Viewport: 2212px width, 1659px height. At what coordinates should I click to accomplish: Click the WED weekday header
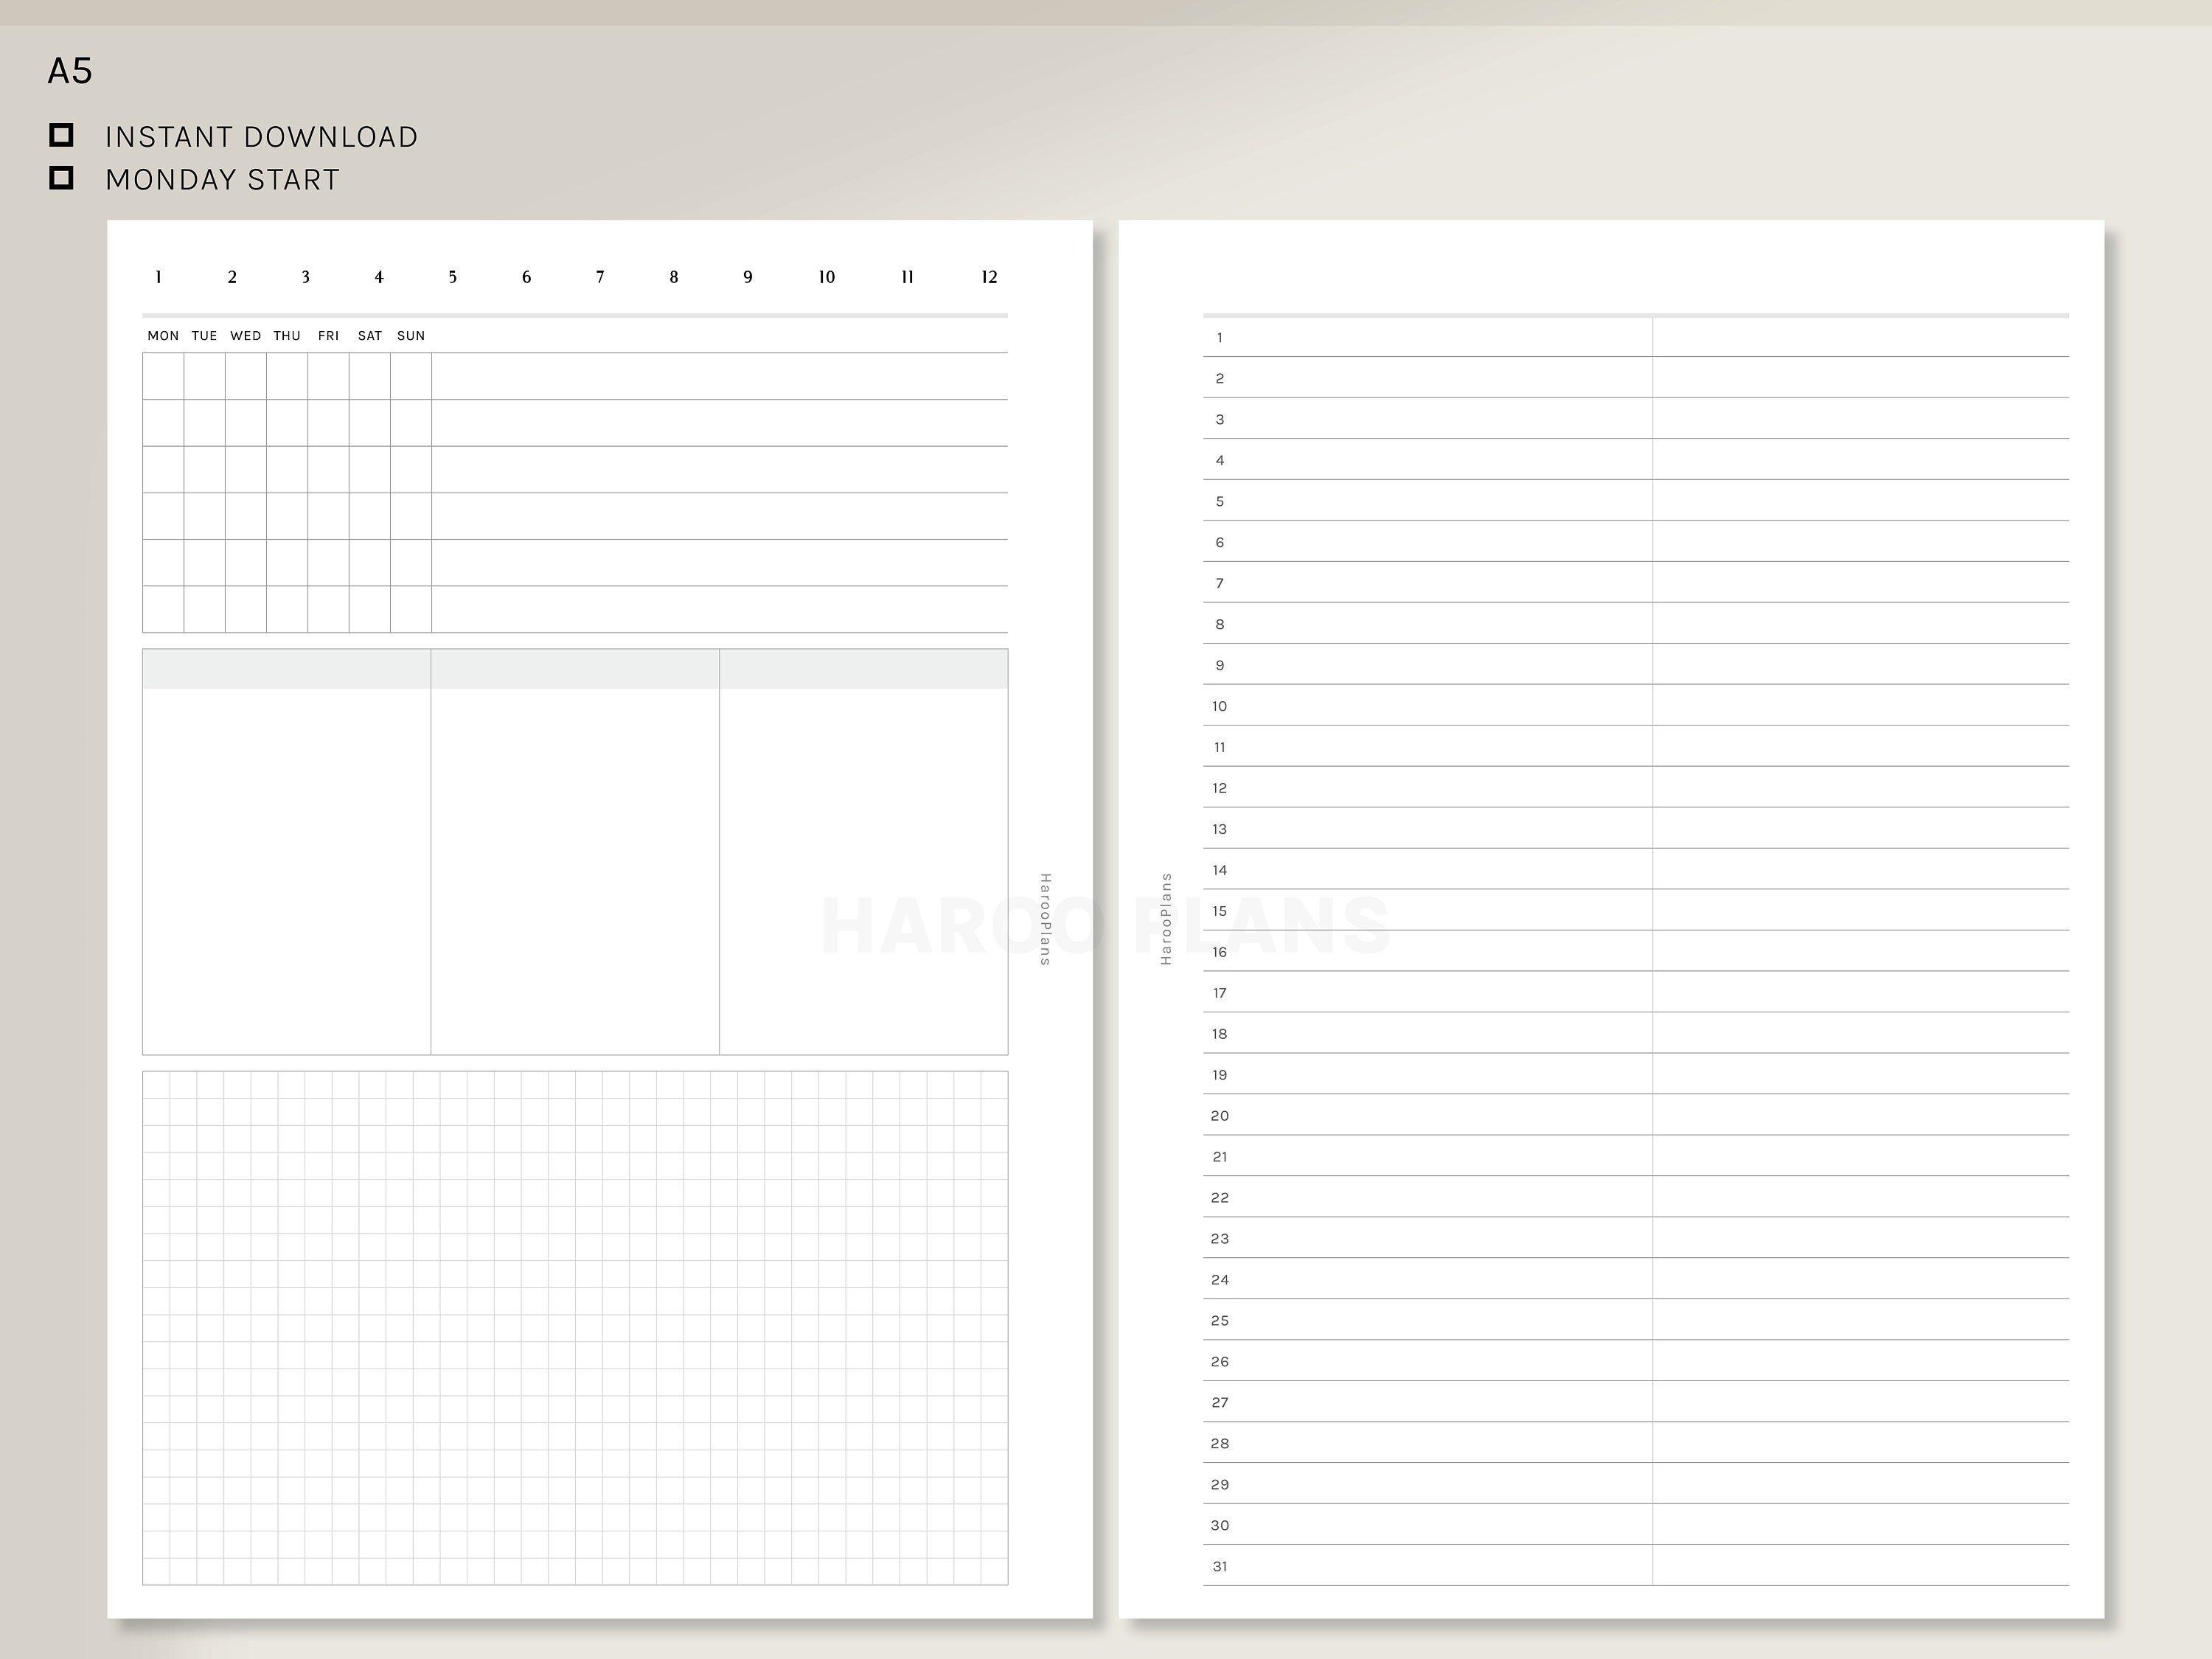point(246,336)
